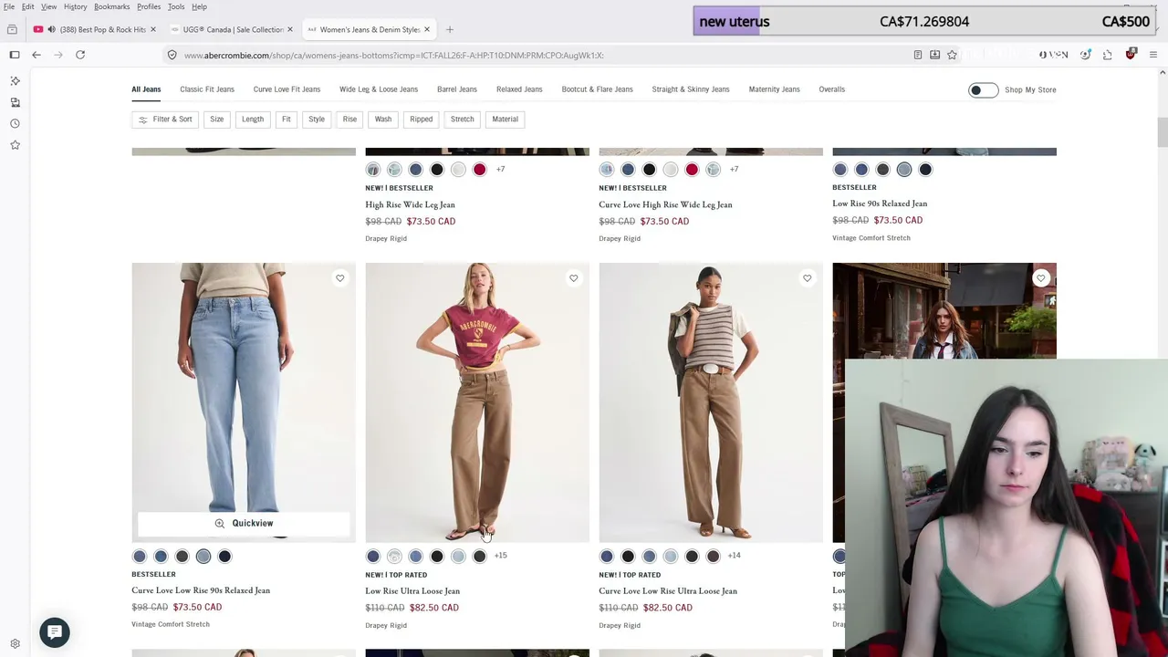Viewport: 1168px width, 657px height.
Task: Open the History clock sidebar icon
Action: (x=15, y=123)
